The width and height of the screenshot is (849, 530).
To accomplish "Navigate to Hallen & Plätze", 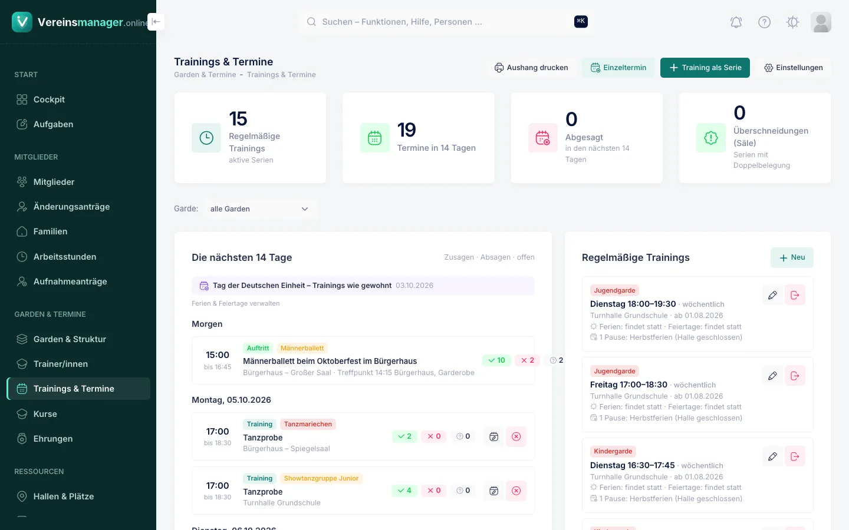I will coord(78,496).
